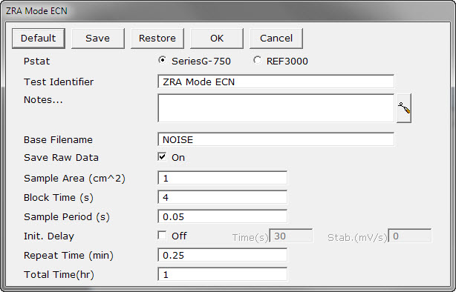Click the Sample Area (cm^2) input
The width and height of the screenshot is (456, 292).
223,178
